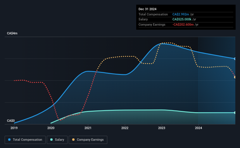Click the CA$525.000k salary value
240x148 pixels.
pos(182,20)
